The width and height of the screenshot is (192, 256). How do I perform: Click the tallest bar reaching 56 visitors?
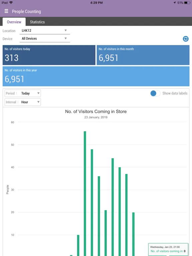[85, 193]
